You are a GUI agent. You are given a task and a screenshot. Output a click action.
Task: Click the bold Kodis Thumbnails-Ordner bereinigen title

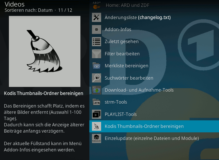pyautogui.click(x=43, y=93)
